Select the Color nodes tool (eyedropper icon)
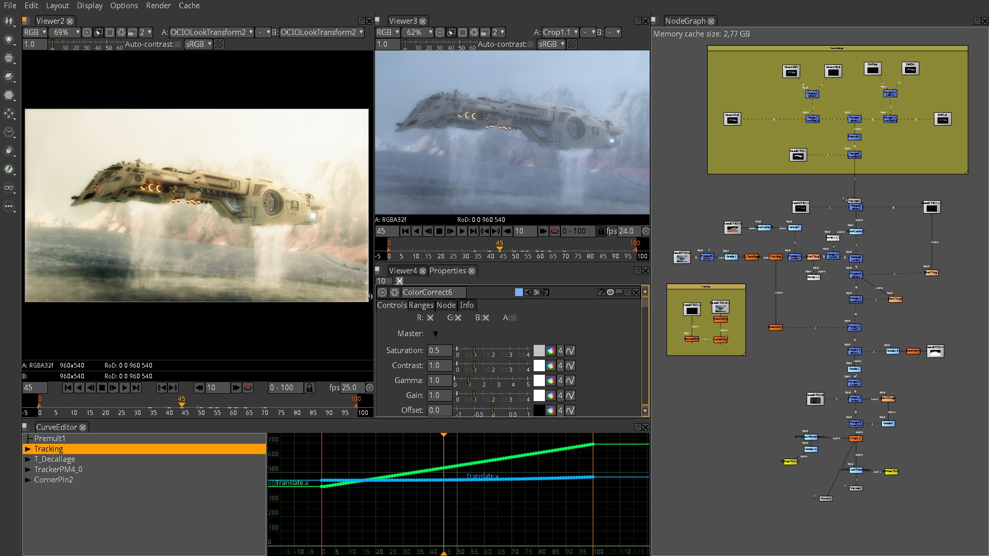Image resolution: width=989 pixels, height=556 pixels. 9,169
